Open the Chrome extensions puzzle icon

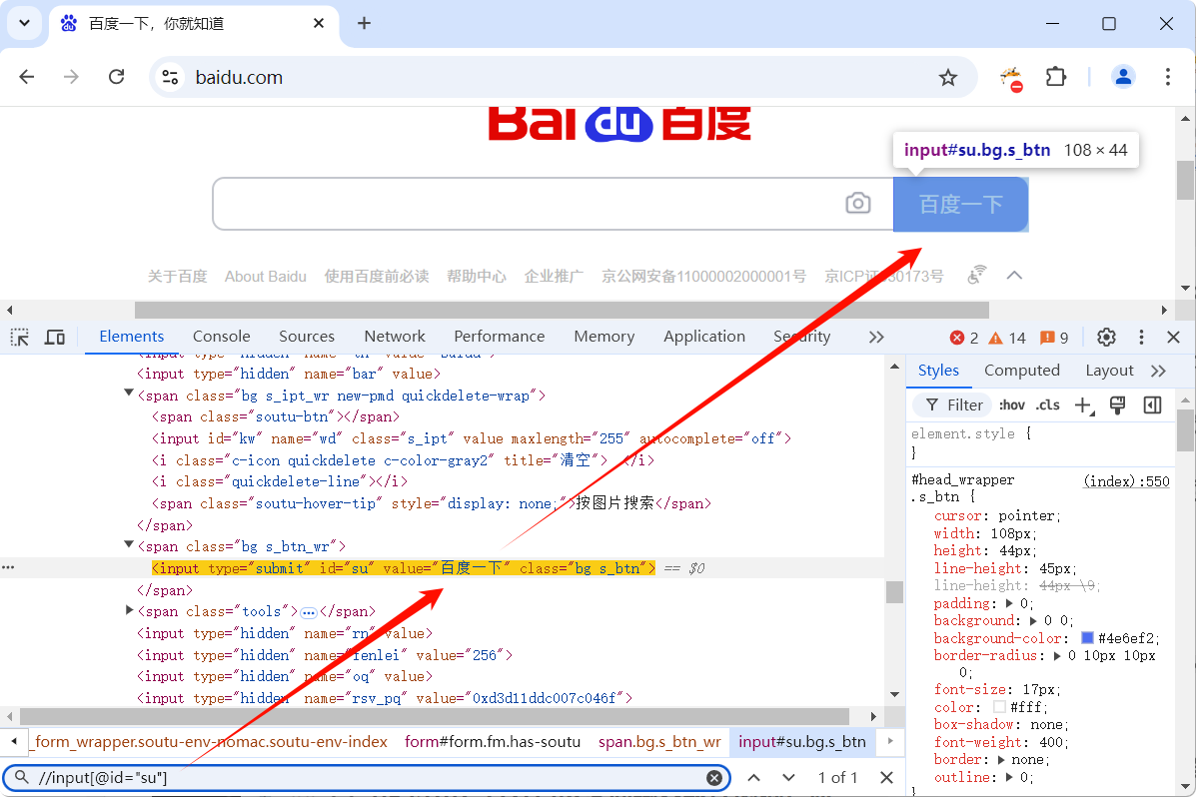[1056, 77]
